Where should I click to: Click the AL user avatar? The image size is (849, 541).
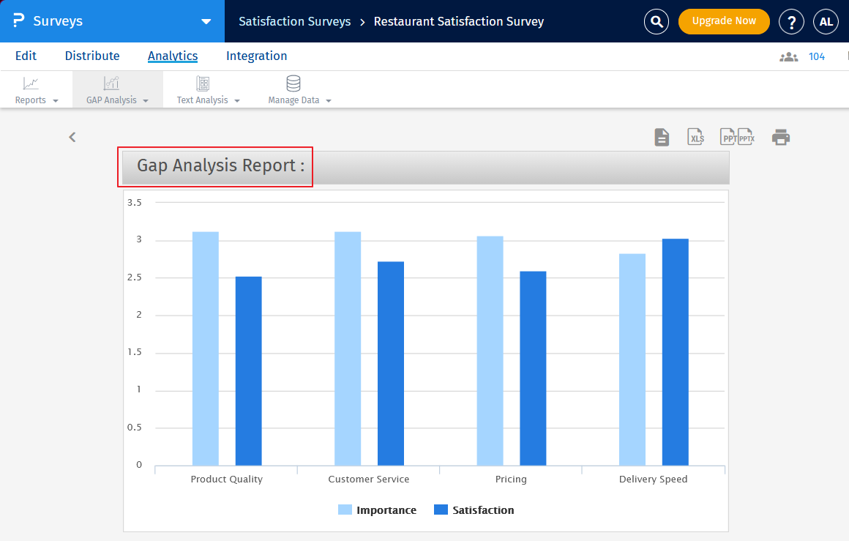(826, 21)
